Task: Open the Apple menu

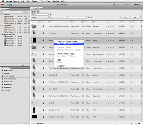Action: coord(3,1)
